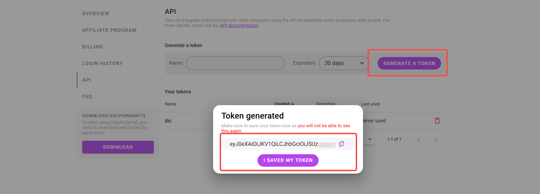This screenshot has width=540, height=194.
Task: Go to Affiliate Program section
Action: coord(109,30)
